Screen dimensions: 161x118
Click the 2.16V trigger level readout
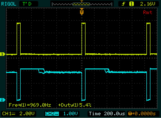[148, 4]
